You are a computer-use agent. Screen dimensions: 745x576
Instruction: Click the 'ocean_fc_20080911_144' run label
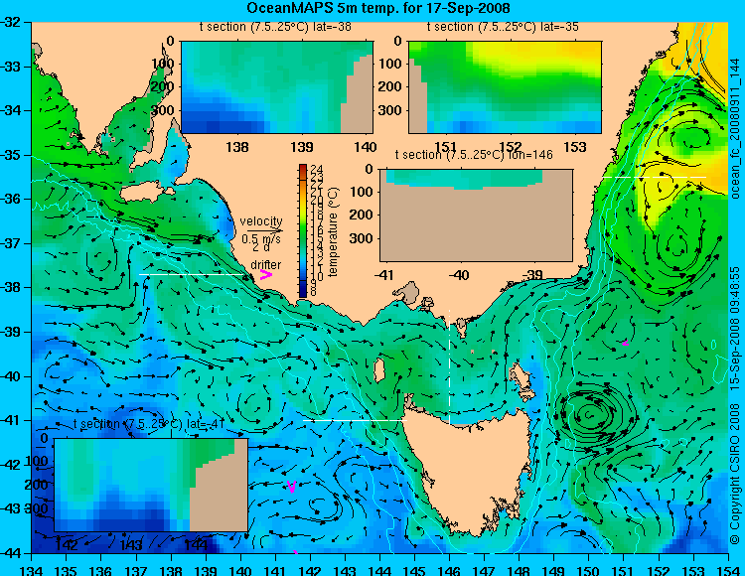(x=734, y=129)
